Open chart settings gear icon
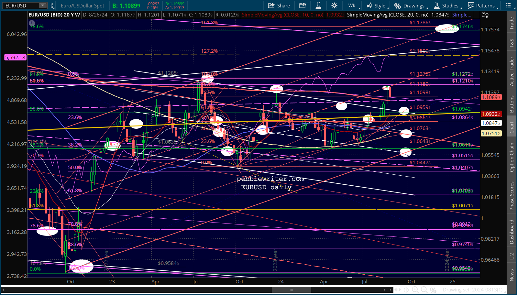Screen dimensions: 517x295 [x=334, y=5]
